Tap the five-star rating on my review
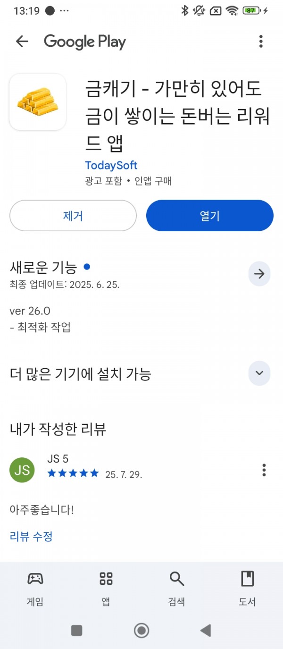This screenshot has height=649, width=283. point(73,473)
